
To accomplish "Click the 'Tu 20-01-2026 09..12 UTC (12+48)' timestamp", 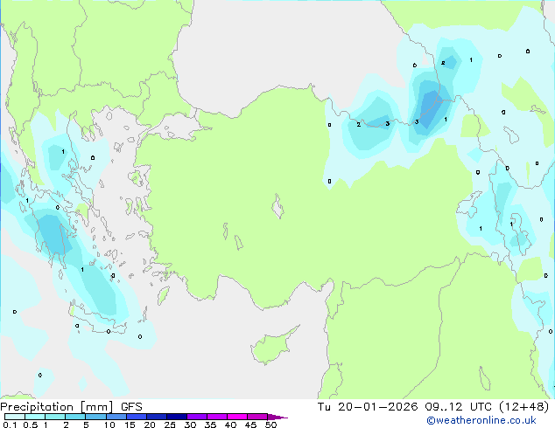I will 433,407.
